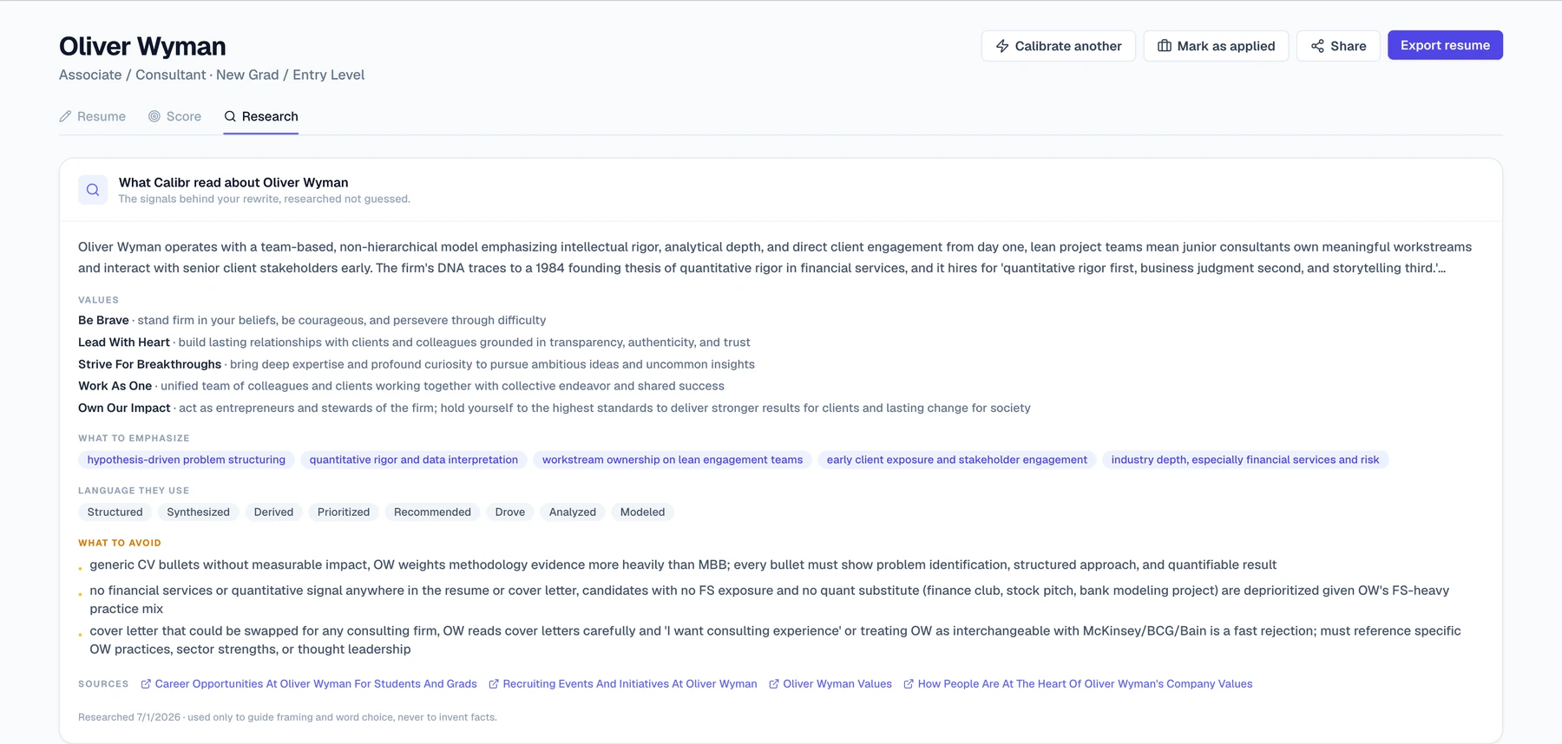Click Associate / Consultant · New Grad subtitle

212,75
